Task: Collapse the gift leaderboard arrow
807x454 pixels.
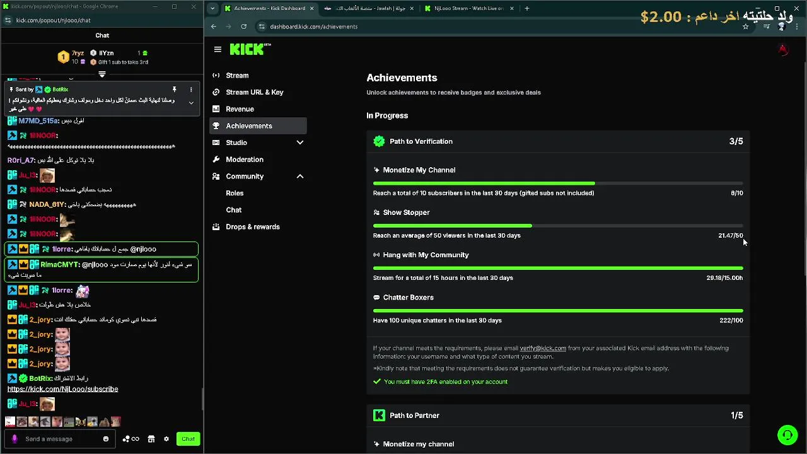Action: tap(102, 74)
